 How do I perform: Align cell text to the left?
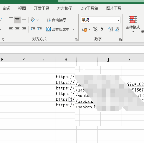[x=11, y=29]
